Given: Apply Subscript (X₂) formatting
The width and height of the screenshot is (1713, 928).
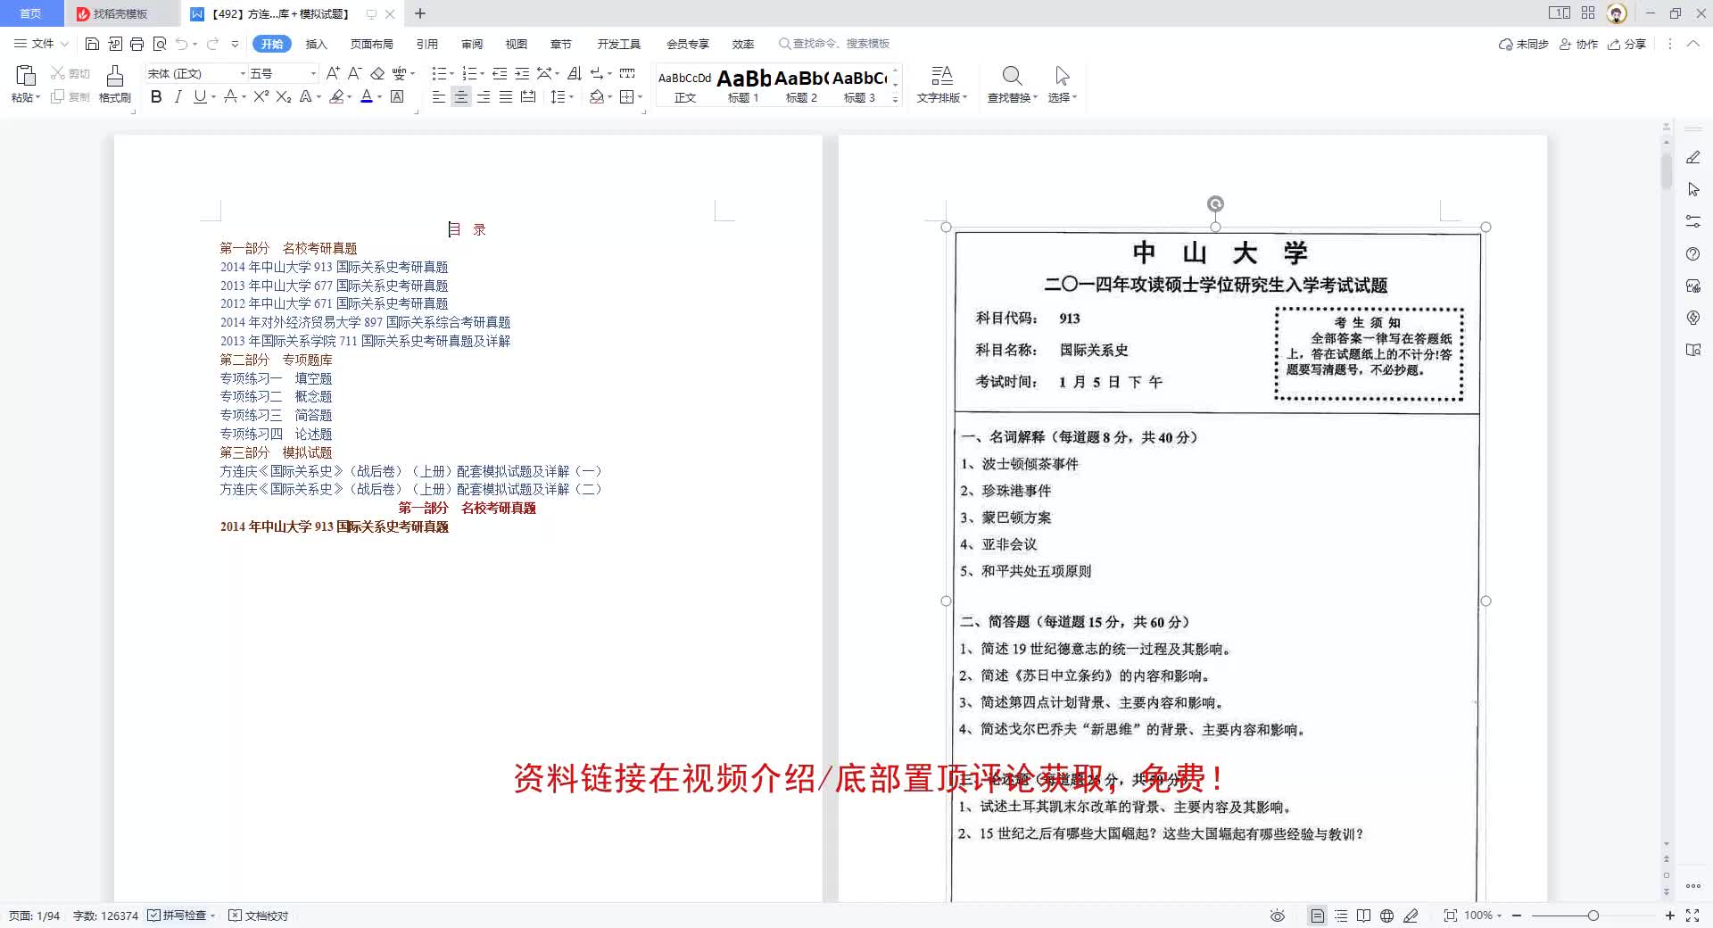Looking at the screenshot, I should (x=284, y=96).
